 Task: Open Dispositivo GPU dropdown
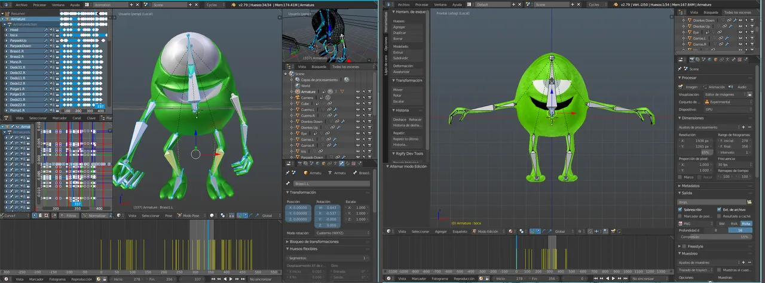point(727,109)
